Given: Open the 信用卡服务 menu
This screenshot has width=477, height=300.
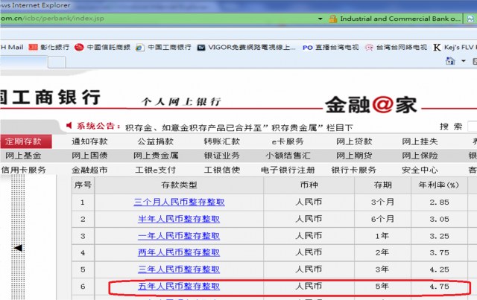Looking at the screenshot, I should (23, 170).
